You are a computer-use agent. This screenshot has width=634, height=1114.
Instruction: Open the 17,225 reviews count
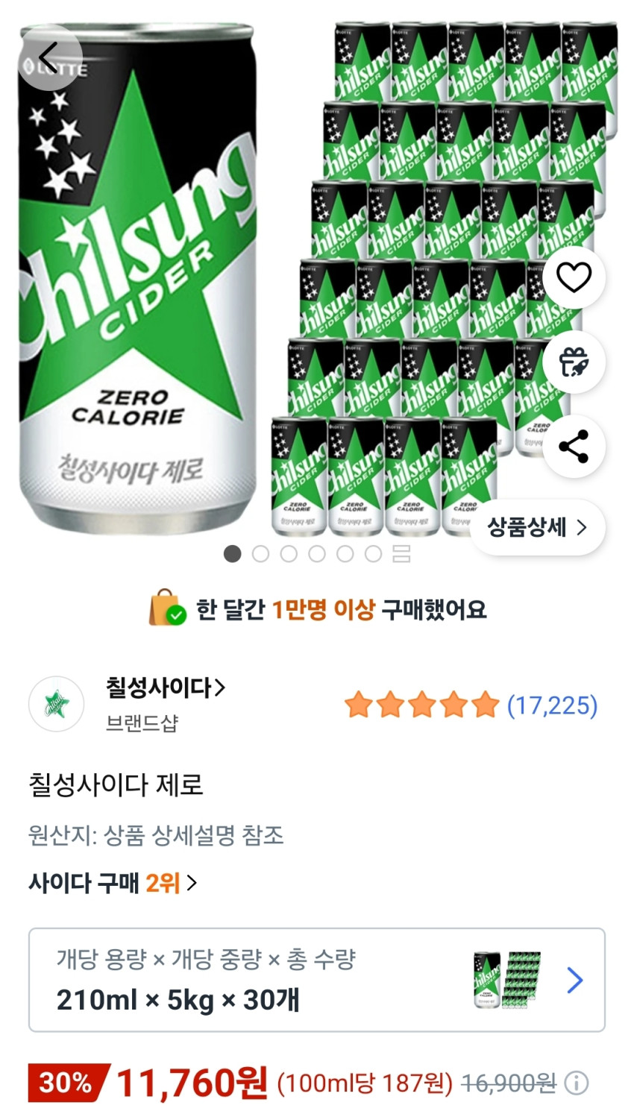pos(552,705)
